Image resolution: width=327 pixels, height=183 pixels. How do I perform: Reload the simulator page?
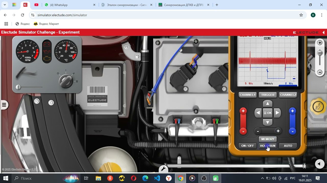[22, 15]
